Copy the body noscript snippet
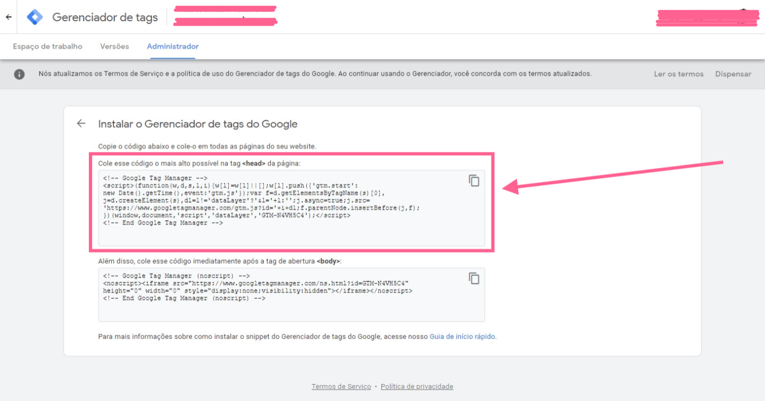This screenshot has height=401, width=765. coord(474,278)
